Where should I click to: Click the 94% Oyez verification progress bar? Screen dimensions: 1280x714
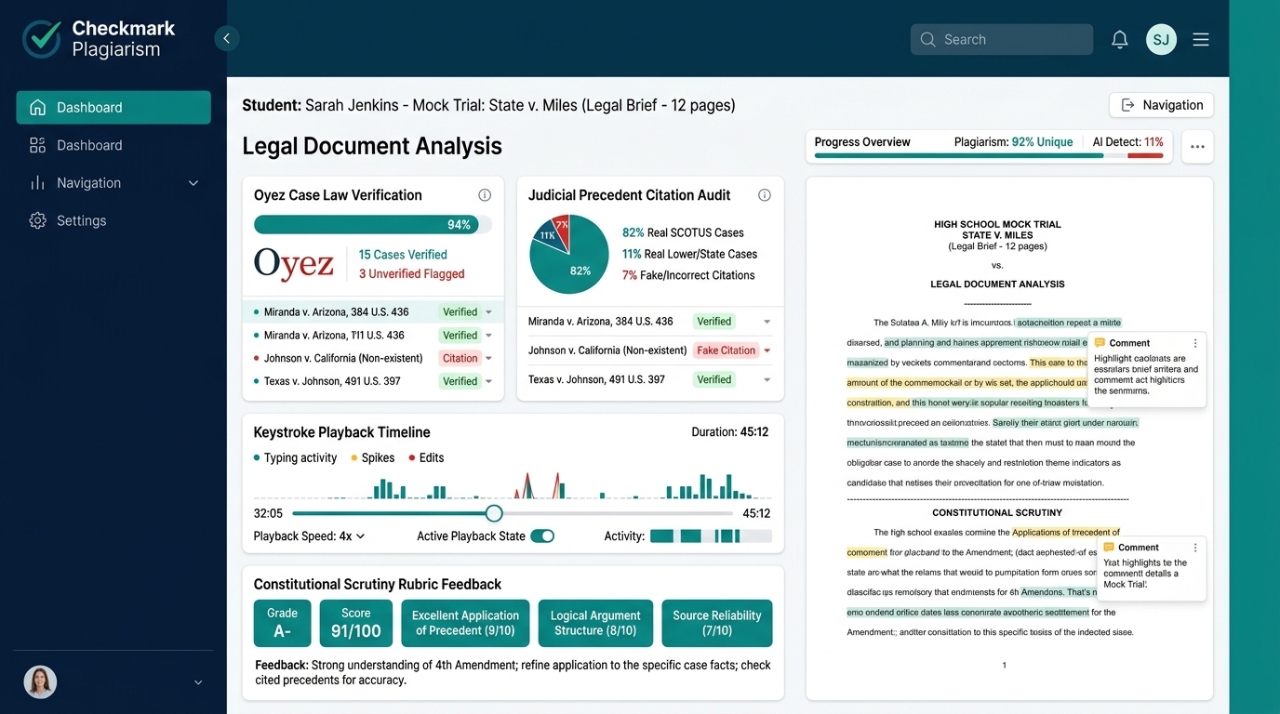coord(373,224)
